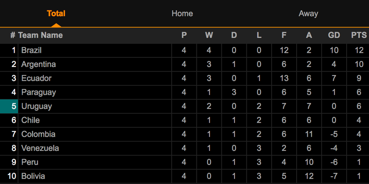Sort by the PTS column header
Image resolution: width=369 pixels, height=184 pixels.
[359, 35]
